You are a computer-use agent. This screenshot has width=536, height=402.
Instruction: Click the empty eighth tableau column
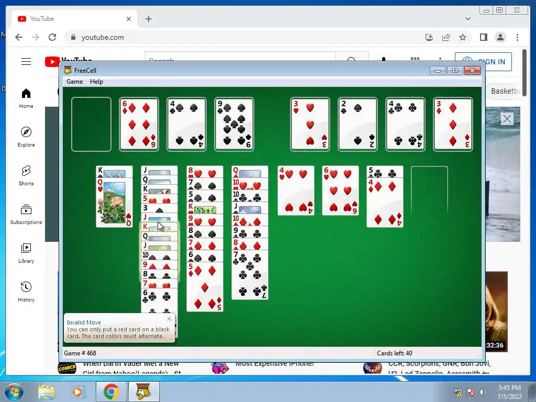429,191
